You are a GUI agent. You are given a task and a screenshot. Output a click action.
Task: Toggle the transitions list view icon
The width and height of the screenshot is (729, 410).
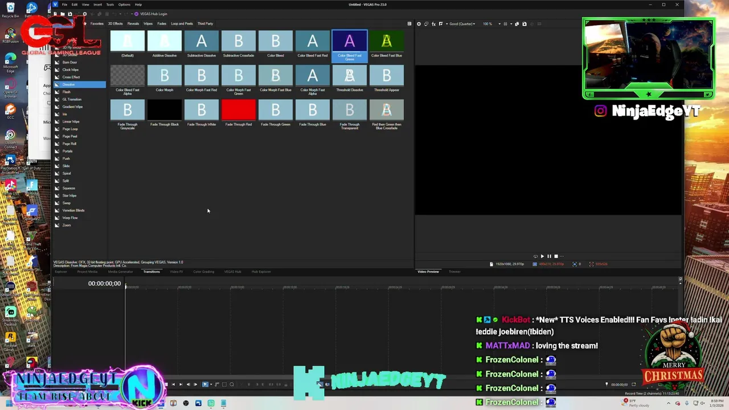[409, 24]
